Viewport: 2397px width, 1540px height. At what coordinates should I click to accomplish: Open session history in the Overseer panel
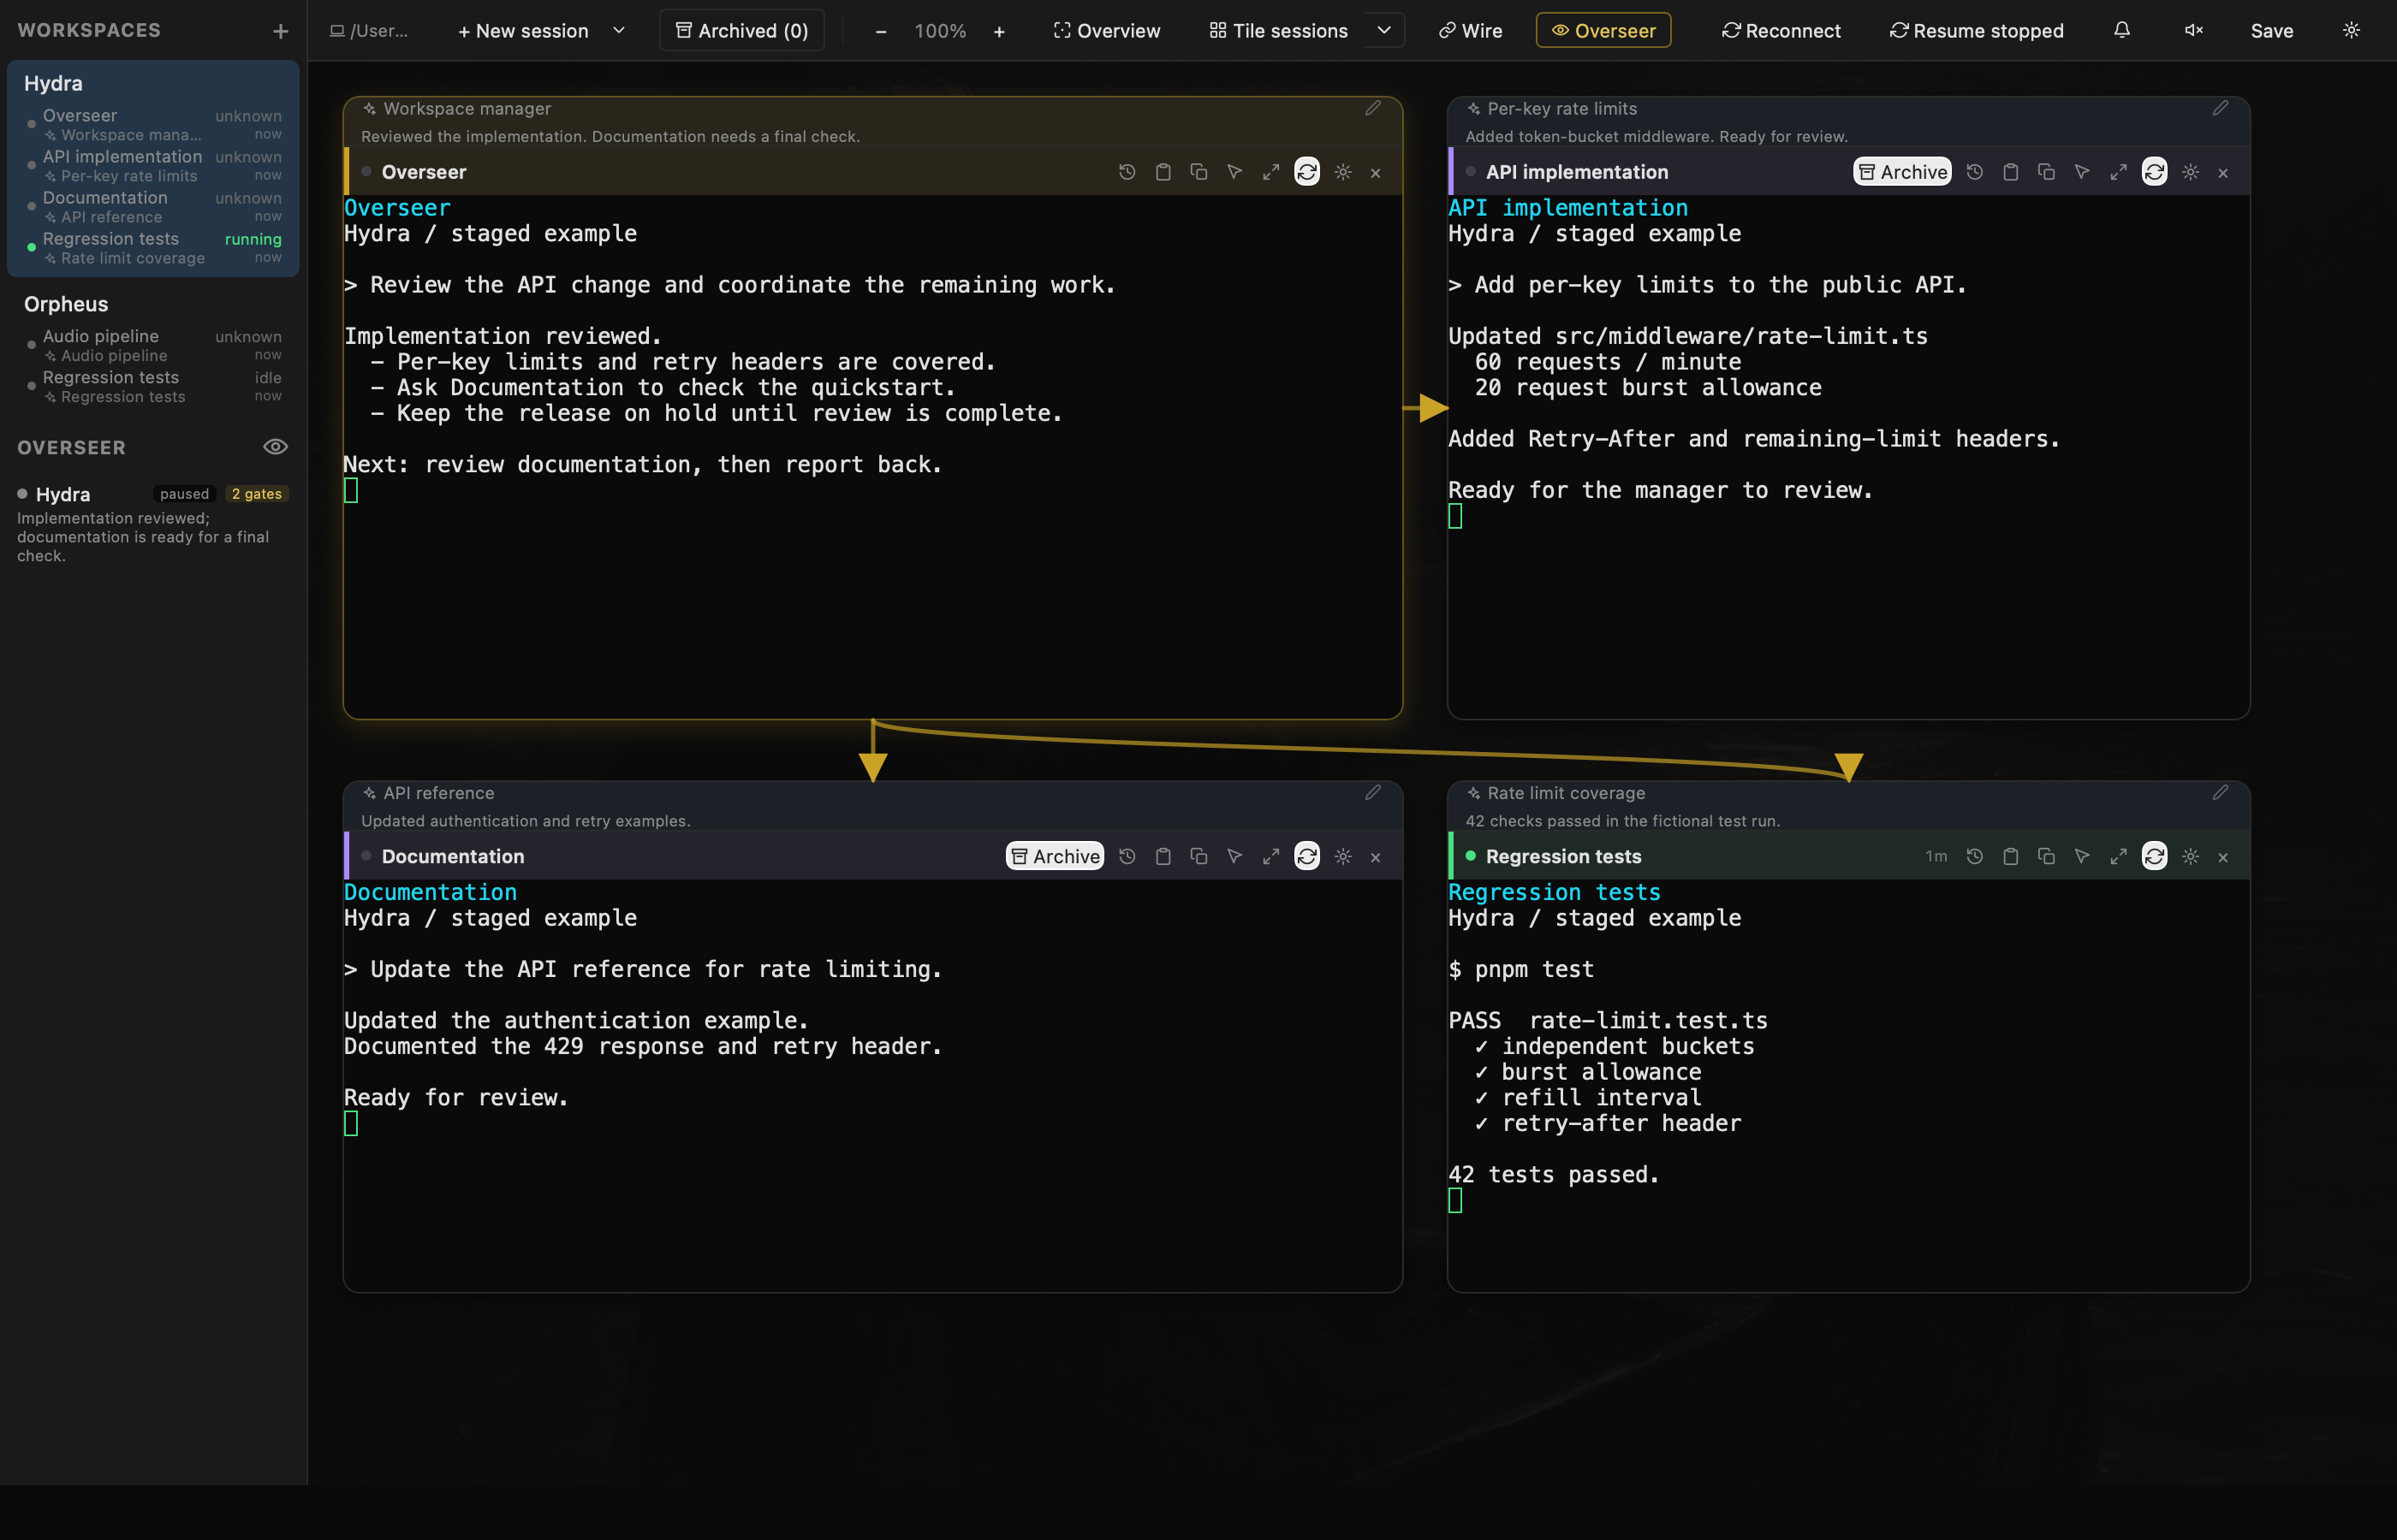coord(1127,172)
